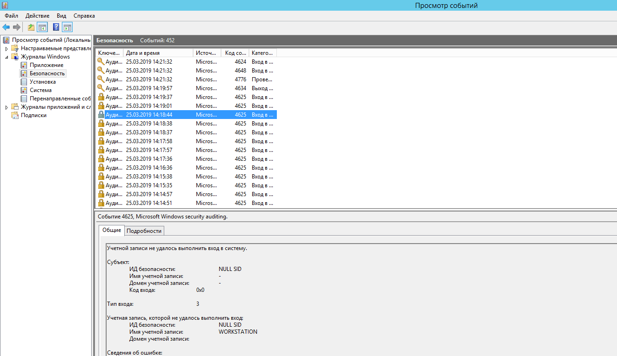
Task: Expand Журналы приложений и служб node
Action: (x=7, y=107)
